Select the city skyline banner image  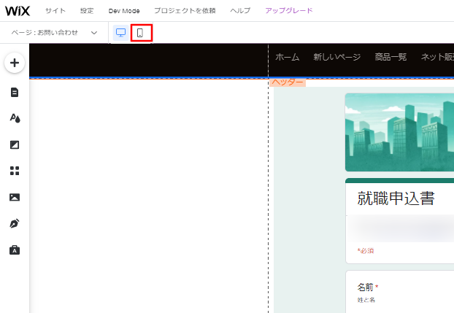coord(399,132)
